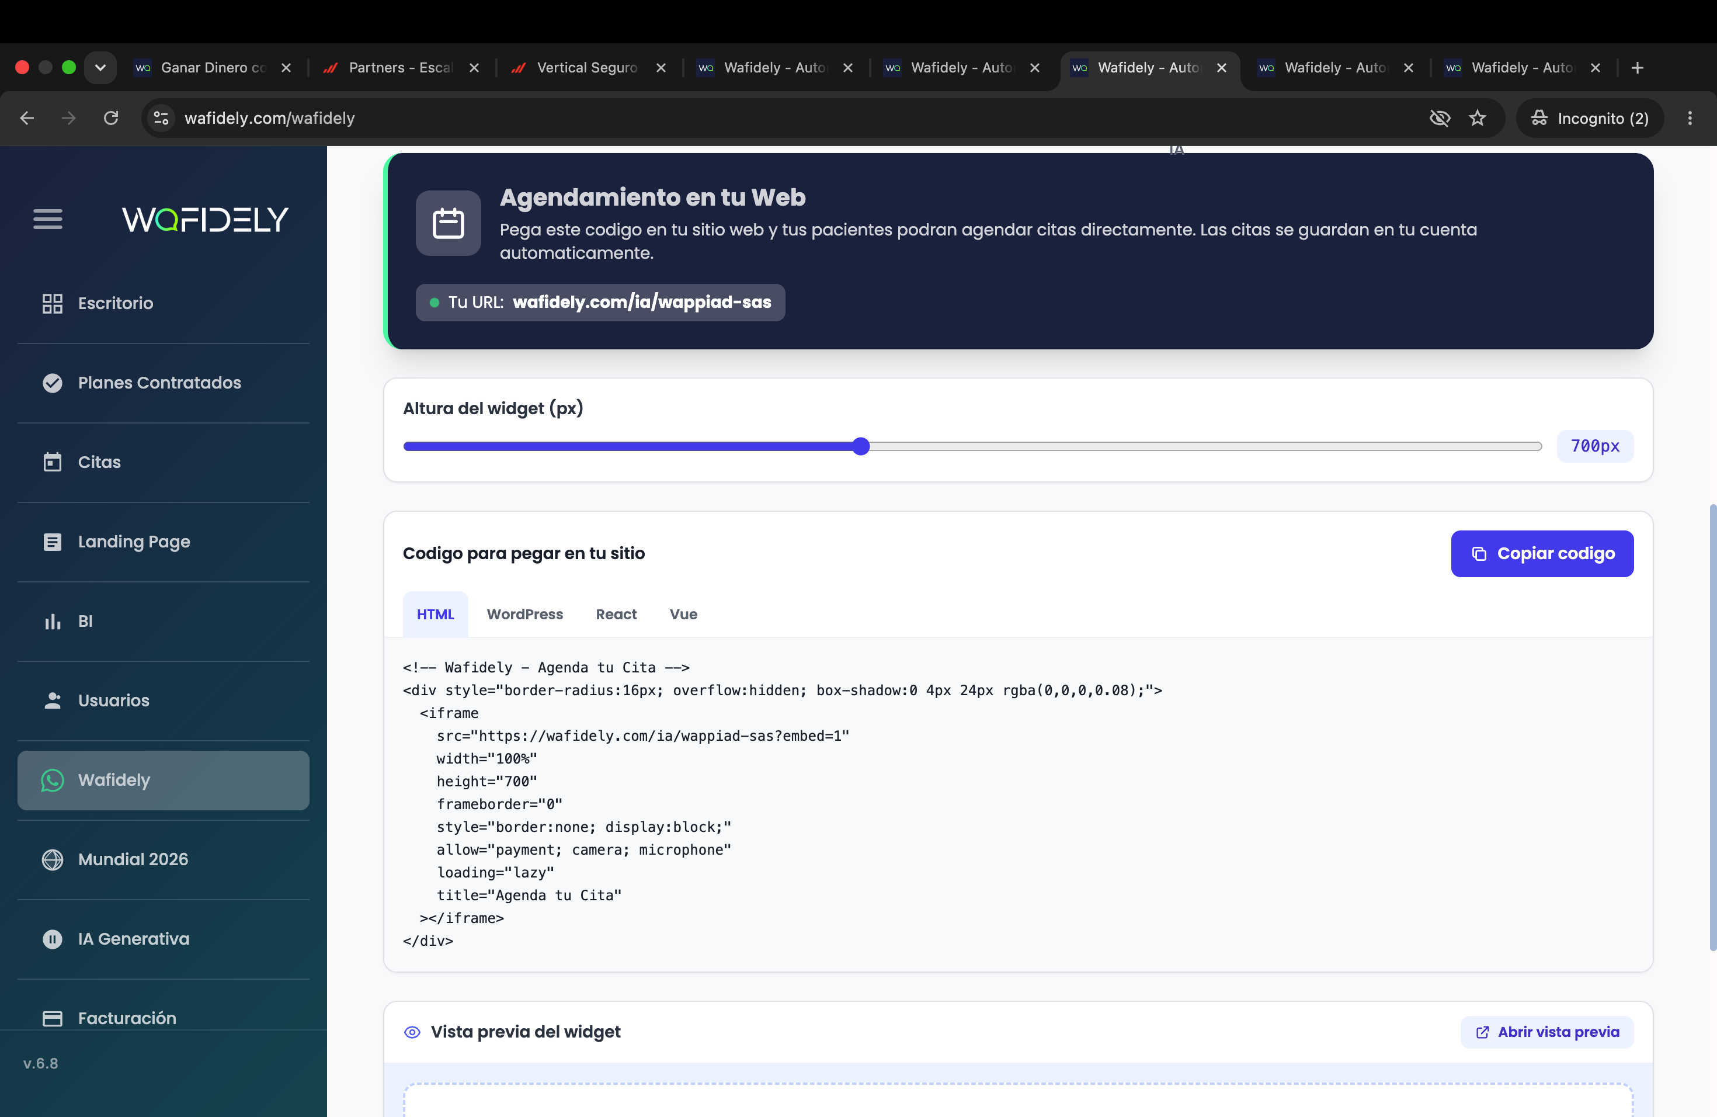Click the page vertical scrollbar
The height and width of the screenshot is (1117, 1717).
pyautogui.click(x=1713, y=727)
